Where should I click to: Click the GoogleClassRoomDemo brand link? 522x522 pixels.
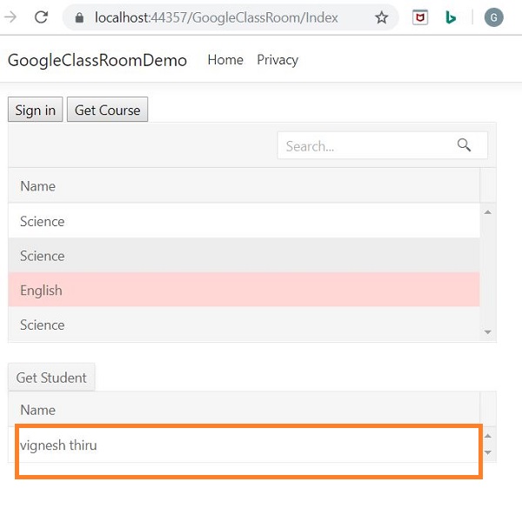pos(97,60)
